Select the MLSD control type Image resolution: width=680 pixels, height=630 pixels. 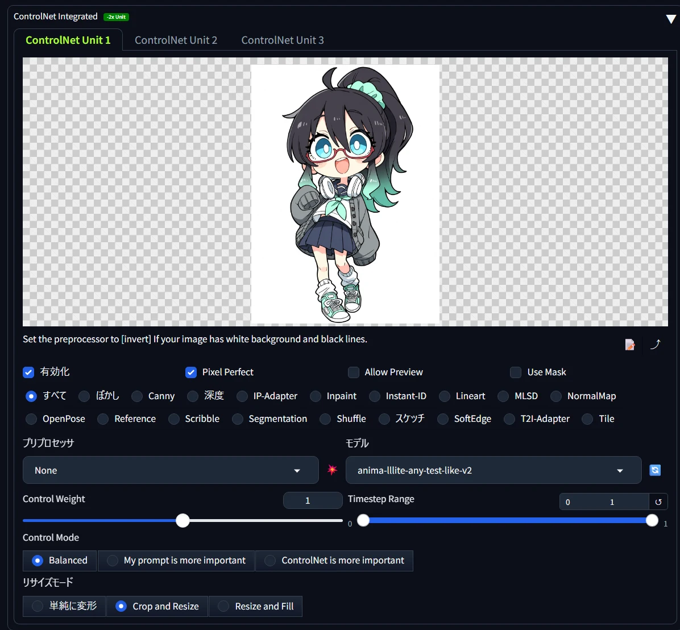pyautogui.click(x=503, y=396)
